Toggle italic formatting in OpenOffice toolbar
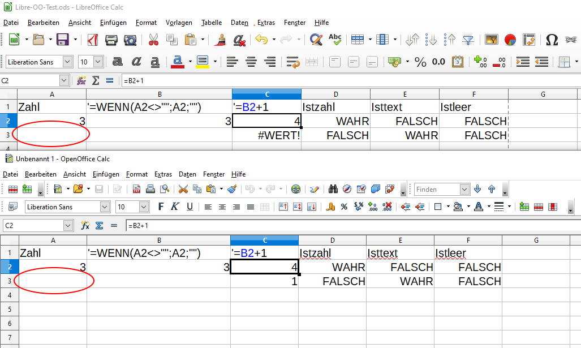This screenshot has height=348, width=581. click(175, 207)
